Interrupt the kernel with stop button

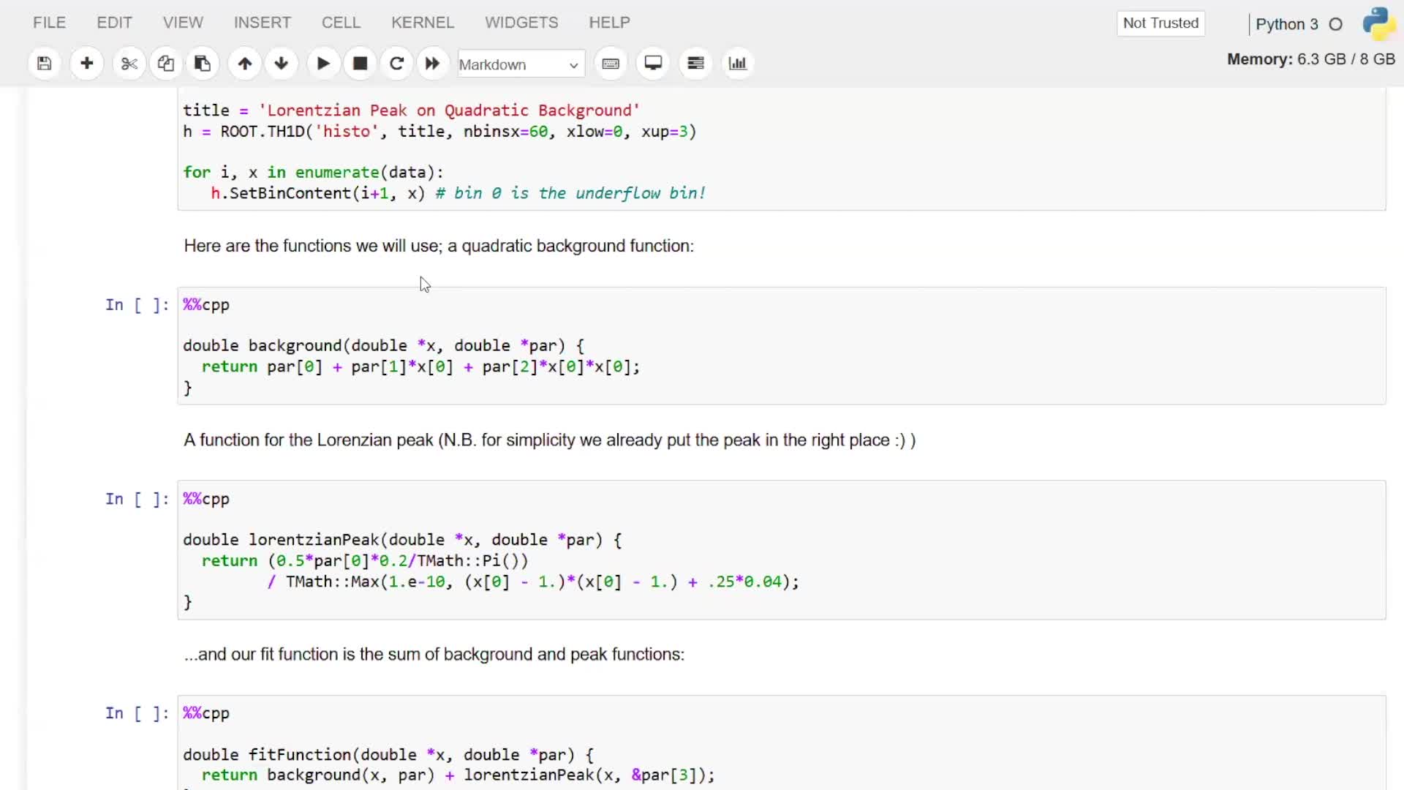pos(360,64)
